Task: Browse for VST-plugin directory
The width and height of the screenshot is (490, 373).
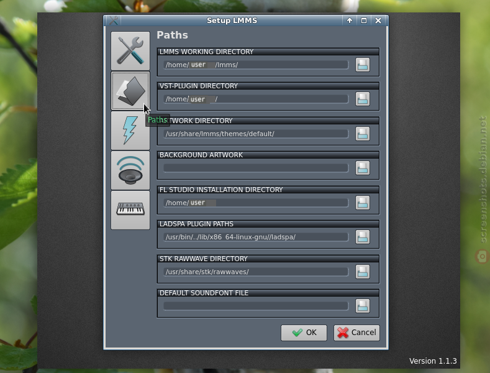Action: (x=363, y=99)
